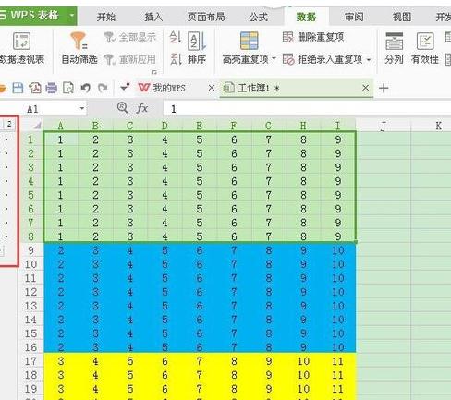This screenshot has height=400, width=451.
Task: Add a new document tab with plus button
Action: 384,88
